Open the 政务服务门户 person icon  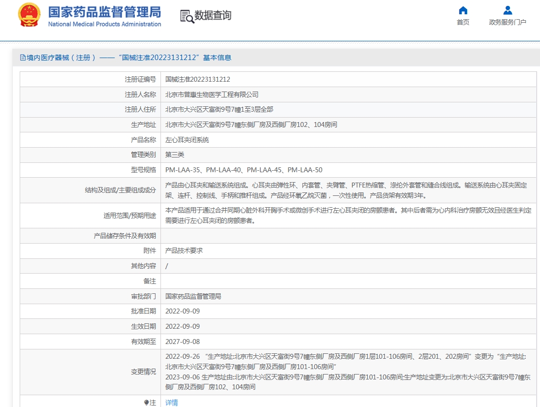pyautogui.click(x=508, y=10)
